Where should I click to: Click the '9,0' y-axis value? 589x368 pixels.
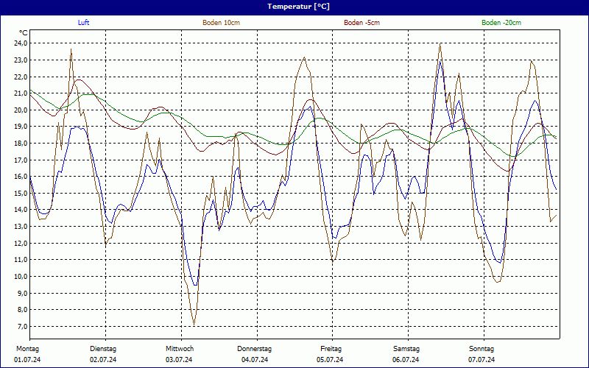point(23,293)
